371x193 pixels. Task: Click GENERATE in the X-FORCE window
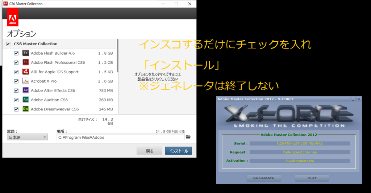[264, 178]
